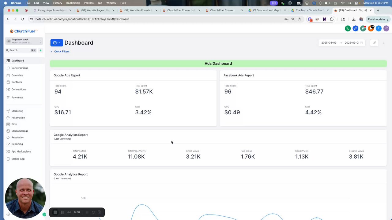
Task: Click the green plus quick-add button
Action: coord(40,50)
